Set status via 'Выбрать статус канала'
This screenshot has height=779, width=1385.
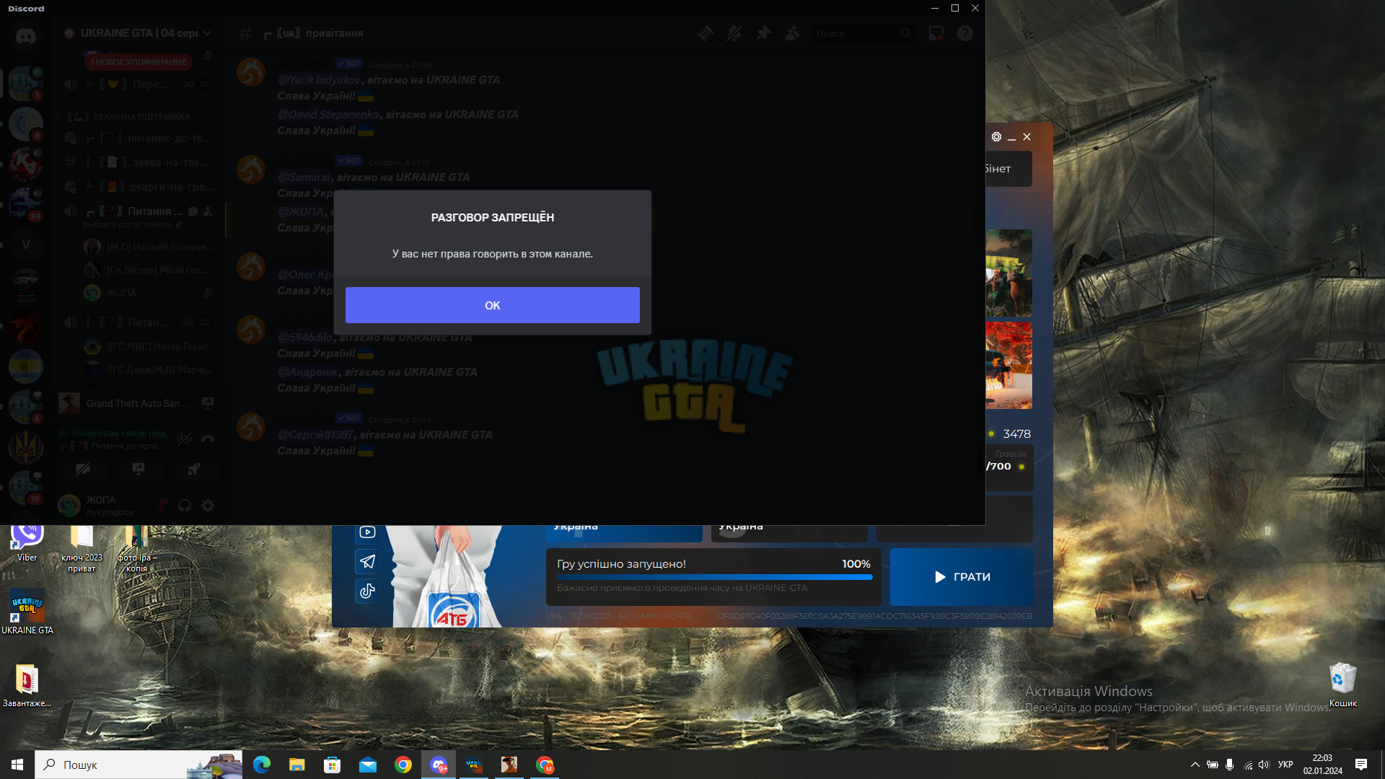[132, 225]
